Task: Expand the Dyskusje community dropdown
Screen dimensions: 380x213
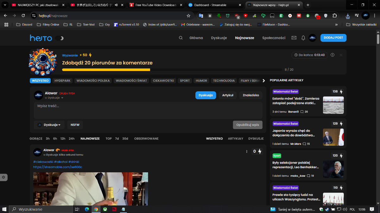Action: 49,125
